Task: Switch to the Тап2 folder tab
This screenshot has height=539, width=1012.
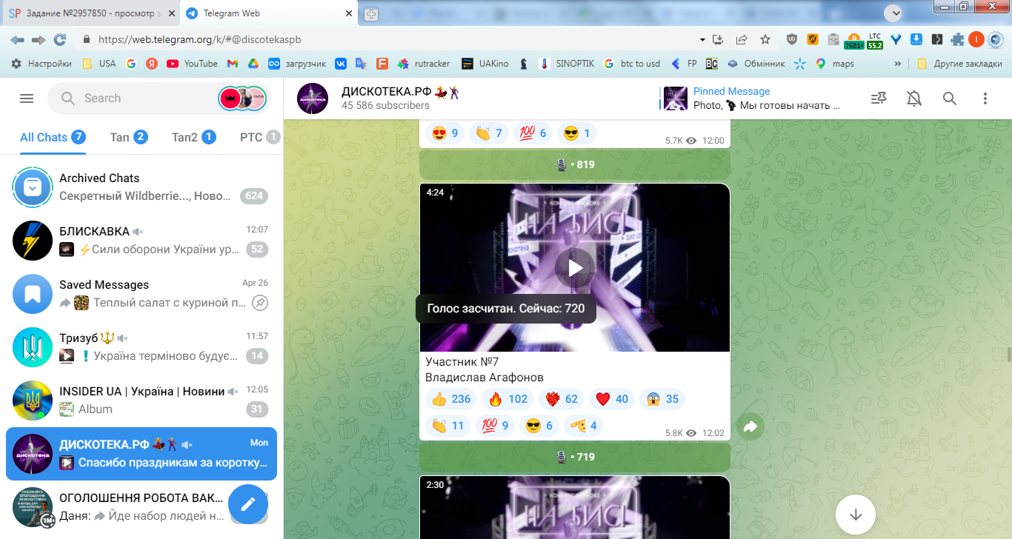Action: [x=194, y=137]
